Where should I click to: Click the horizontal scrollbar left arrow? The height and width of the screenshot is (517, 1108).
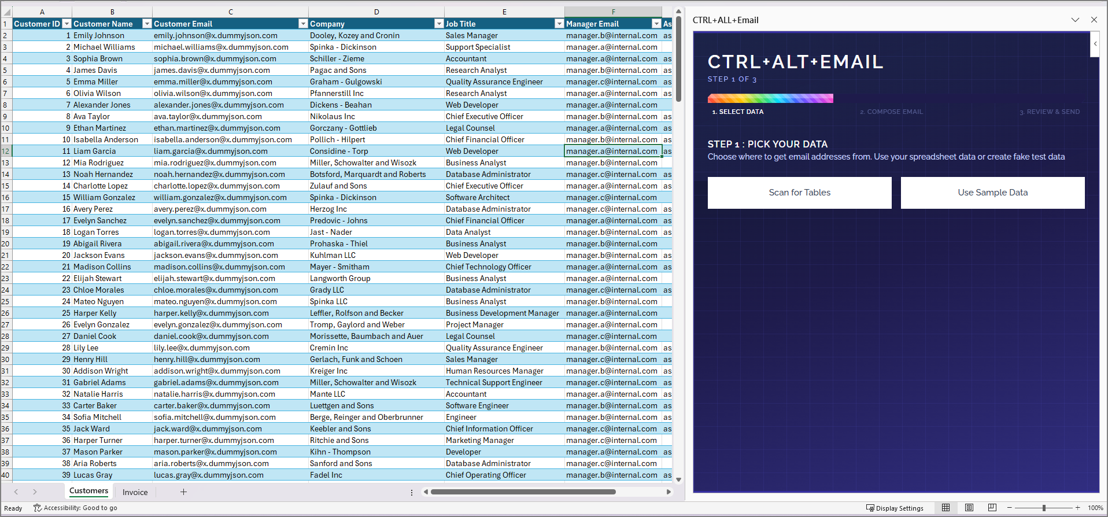pos(426,492)
